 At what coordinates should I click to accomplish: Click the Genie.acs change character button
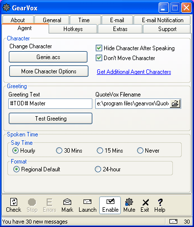(48, 57)
